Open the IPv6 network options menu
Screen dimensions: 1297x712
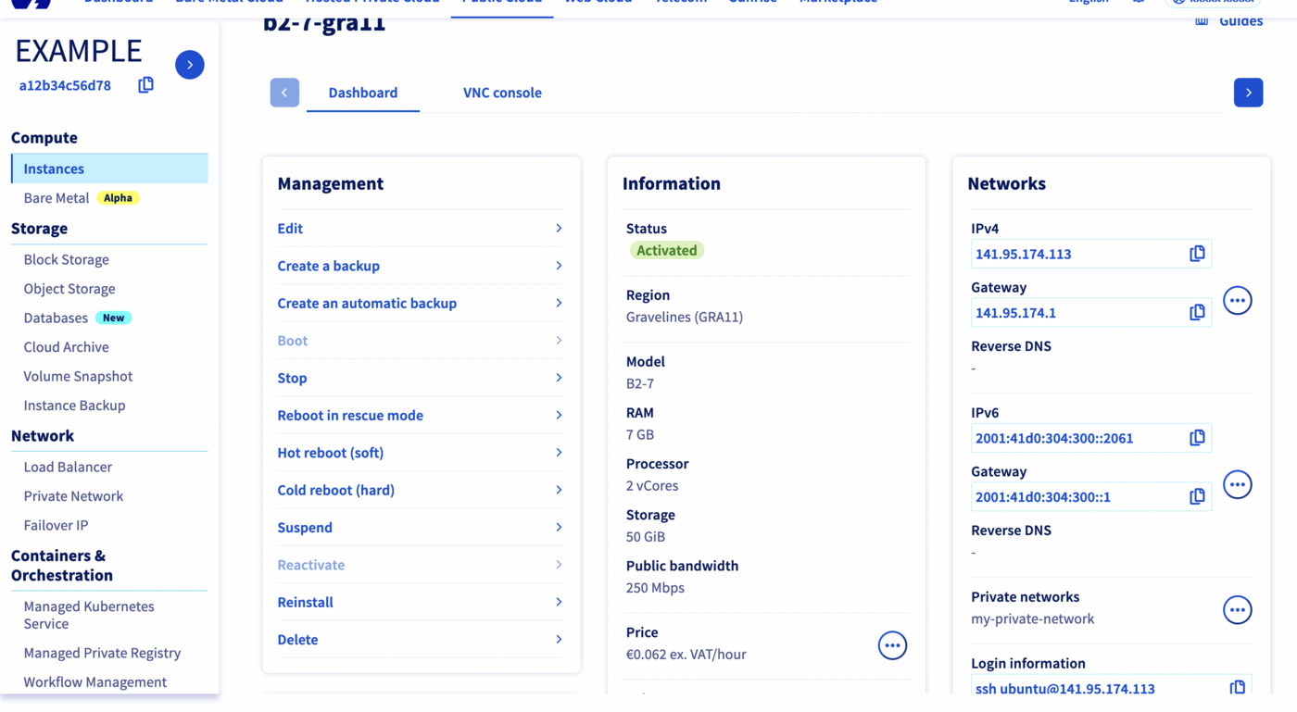click(x=1237, y=485)
